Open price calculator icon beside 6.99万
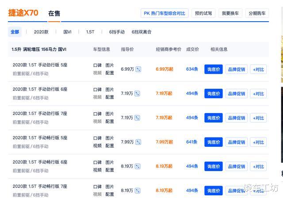 pyautogui.click(x=138, y=69)
